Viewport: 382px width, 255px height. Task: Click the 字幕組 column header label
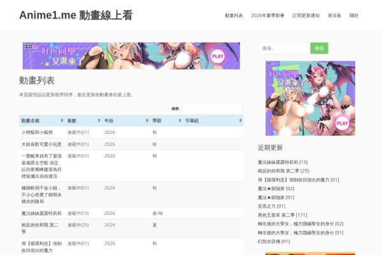[192, 120]
